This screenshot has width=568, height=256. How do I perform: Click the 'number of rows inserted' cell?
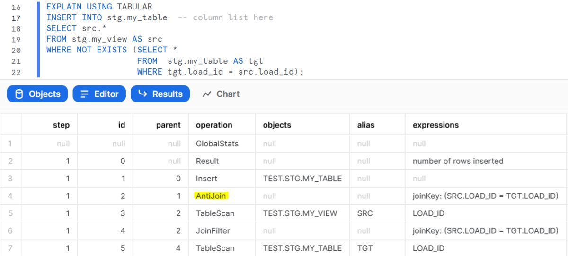click(x=458, y=161)
